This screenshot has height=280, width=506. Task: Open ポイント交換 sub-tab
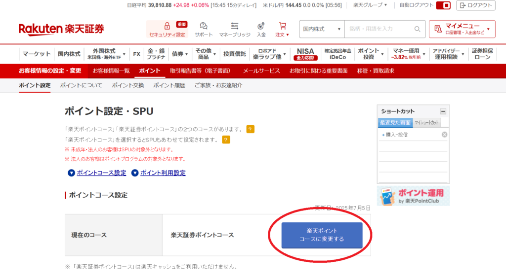pyautogui.click(x=128, y=85)
